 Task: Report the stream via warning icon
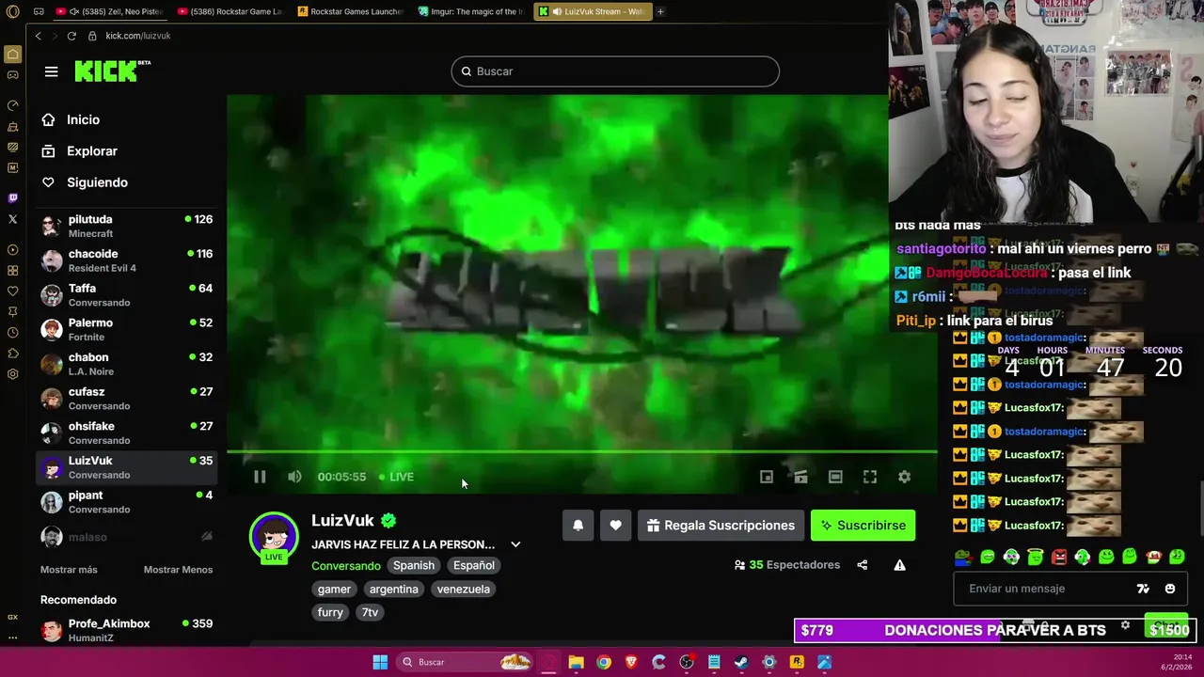(900, 565)
